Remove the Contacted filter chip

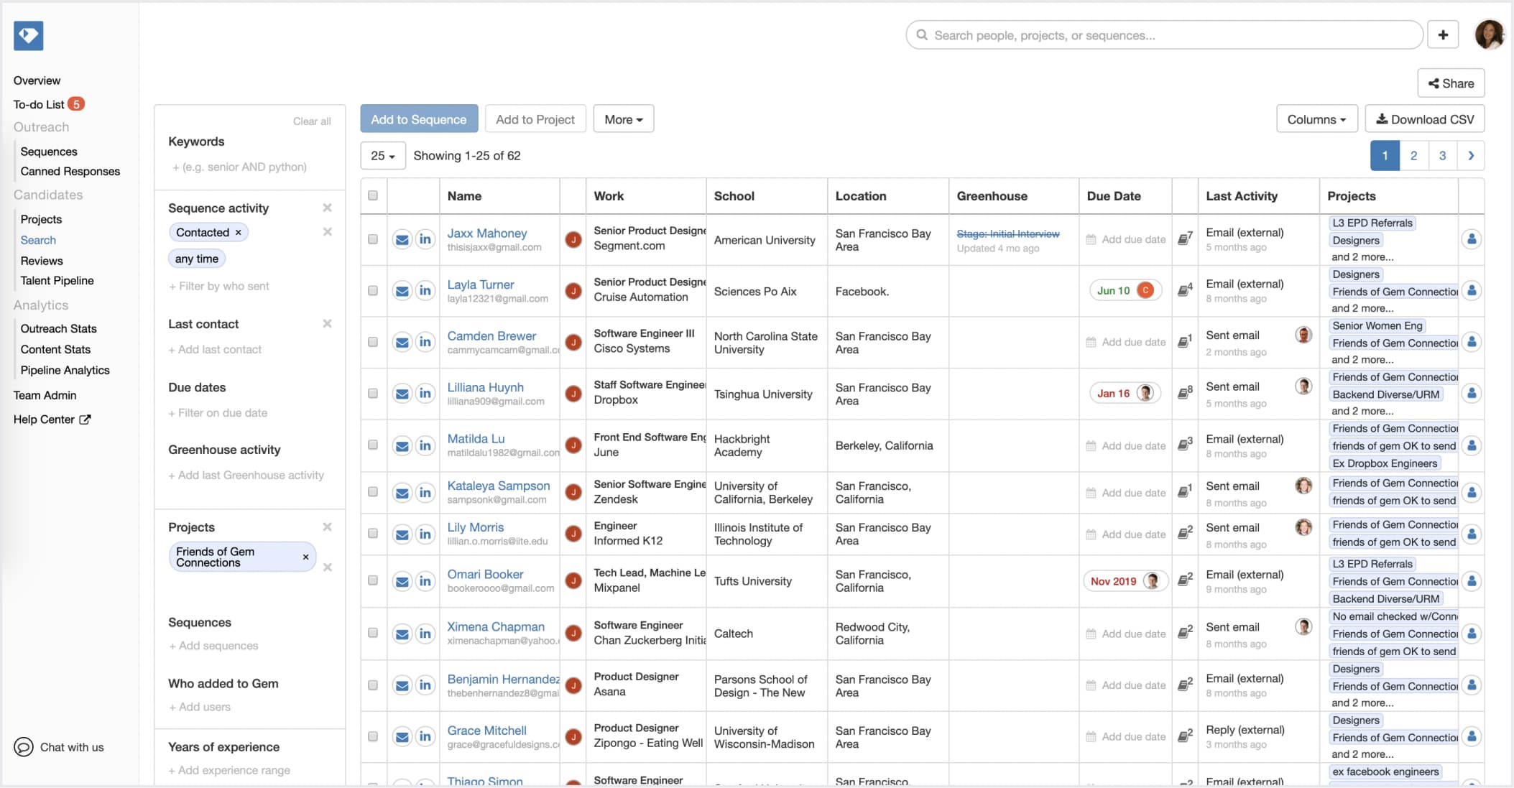click(x=239, y=233)
